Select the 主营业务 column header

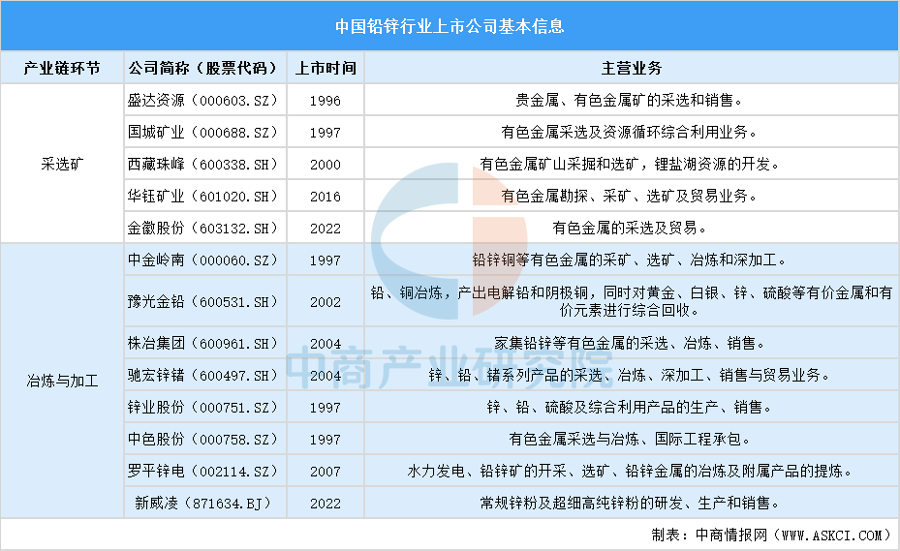coord(632,68)
